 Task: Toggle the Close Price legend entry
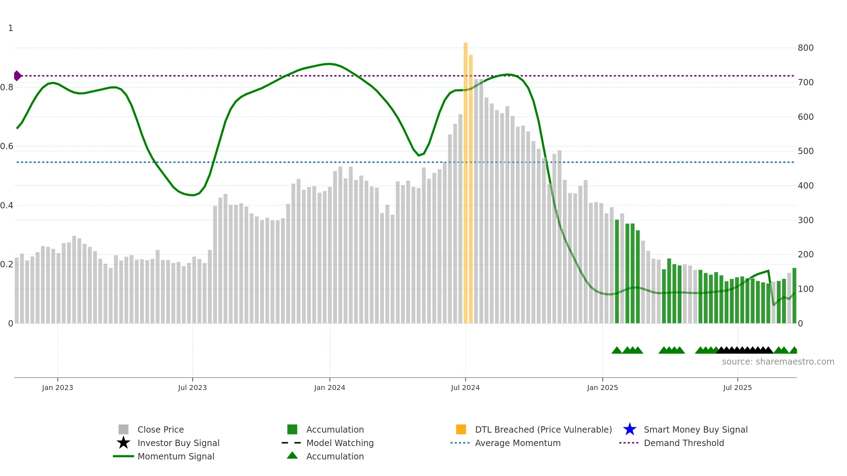[x=151, y=429]
